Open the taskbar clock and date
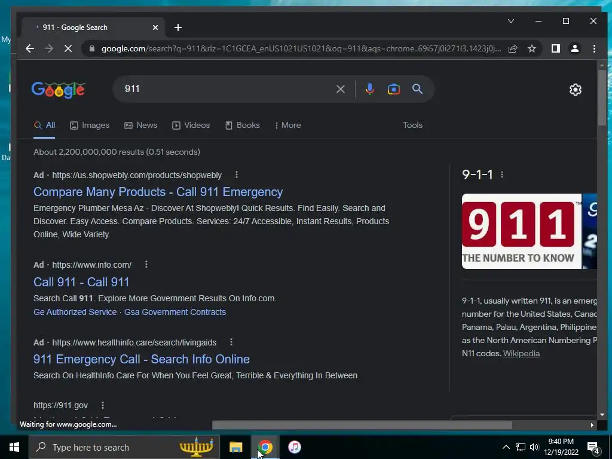Viewport: 612px width, 459px height. coord(561,447)
